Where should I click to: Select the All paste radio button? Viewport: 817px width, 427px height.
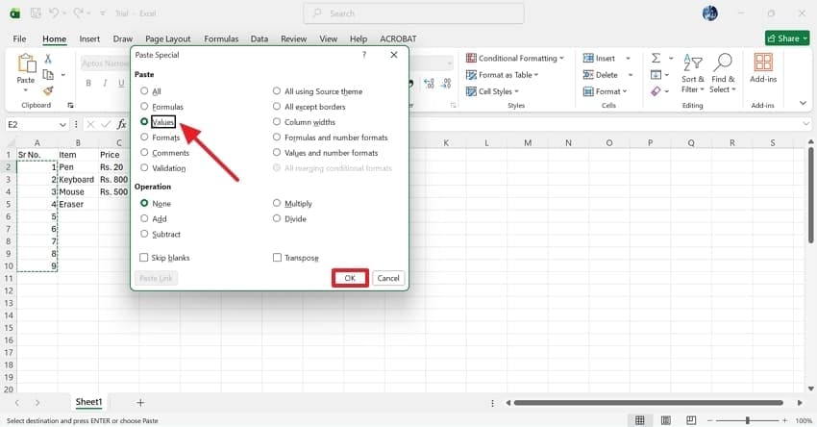pos(144,91)
